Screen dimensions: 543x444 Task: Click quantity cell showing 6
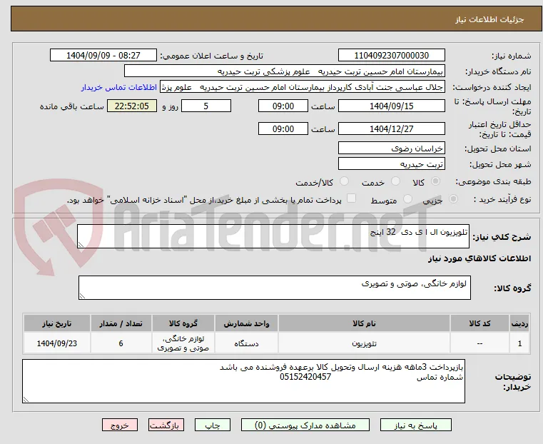pos(121,343)
